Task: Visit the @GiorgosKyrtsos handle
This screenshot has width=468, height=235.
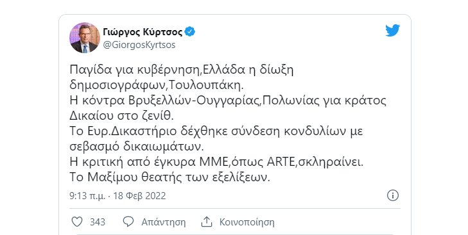Action: [x=139, y=45]
